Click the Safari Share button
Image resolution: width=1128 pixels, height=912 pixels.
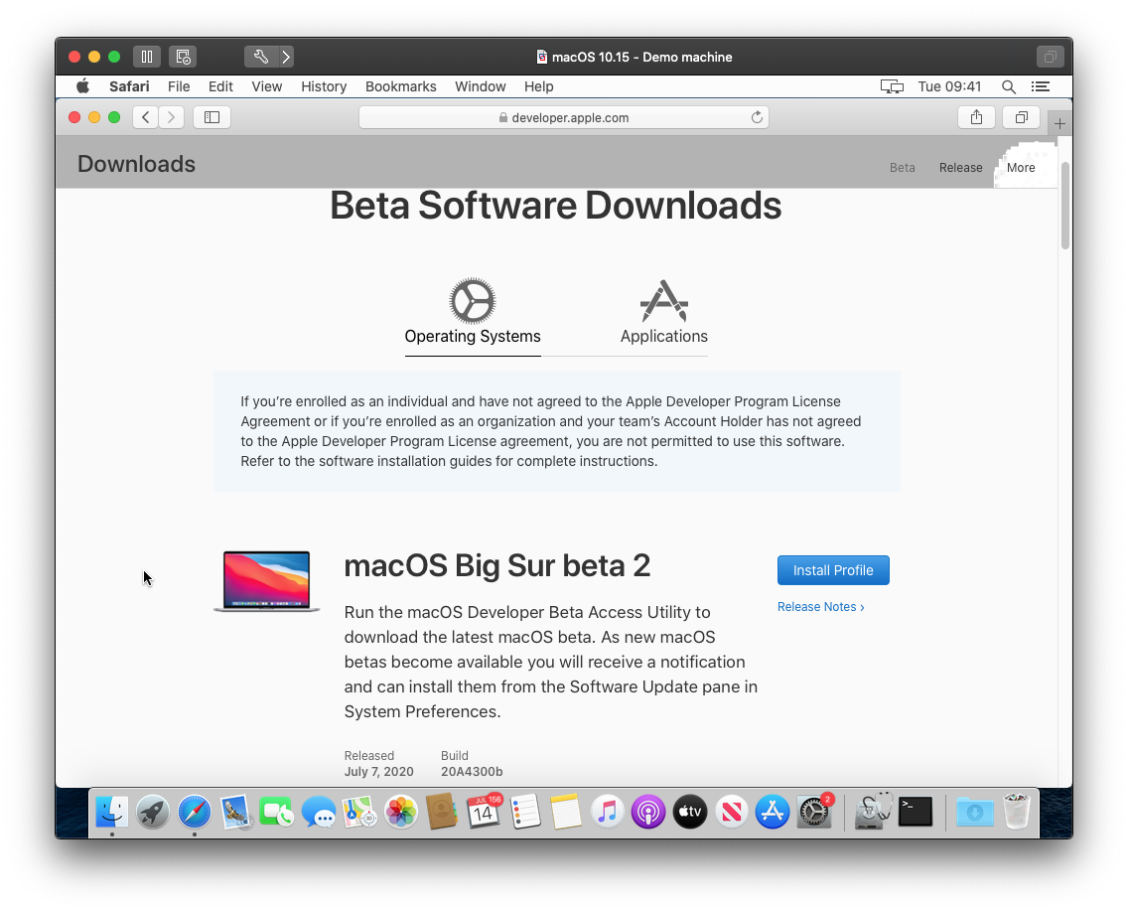point(976,117)
